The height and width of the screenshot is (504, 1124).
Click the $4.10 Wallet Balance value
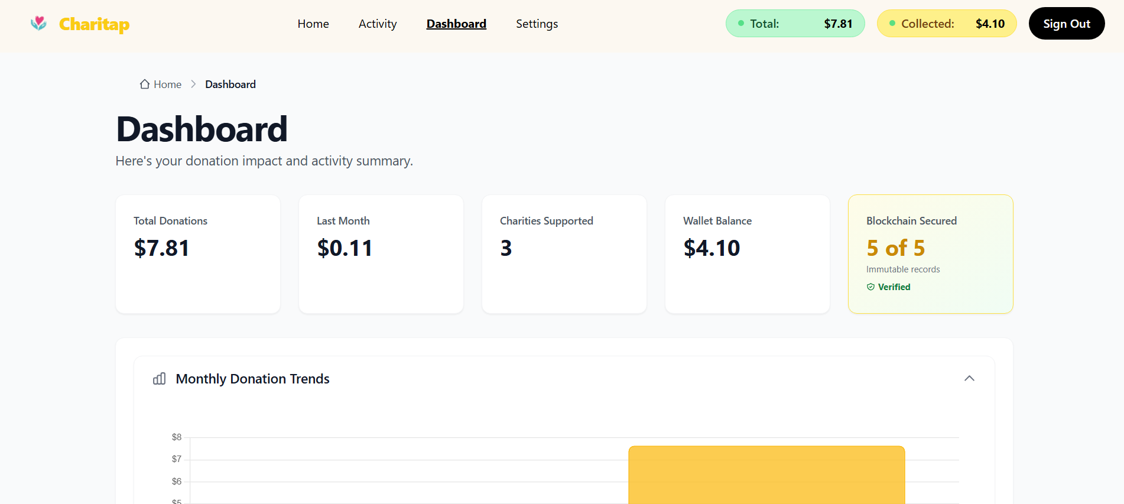(712, 248)
